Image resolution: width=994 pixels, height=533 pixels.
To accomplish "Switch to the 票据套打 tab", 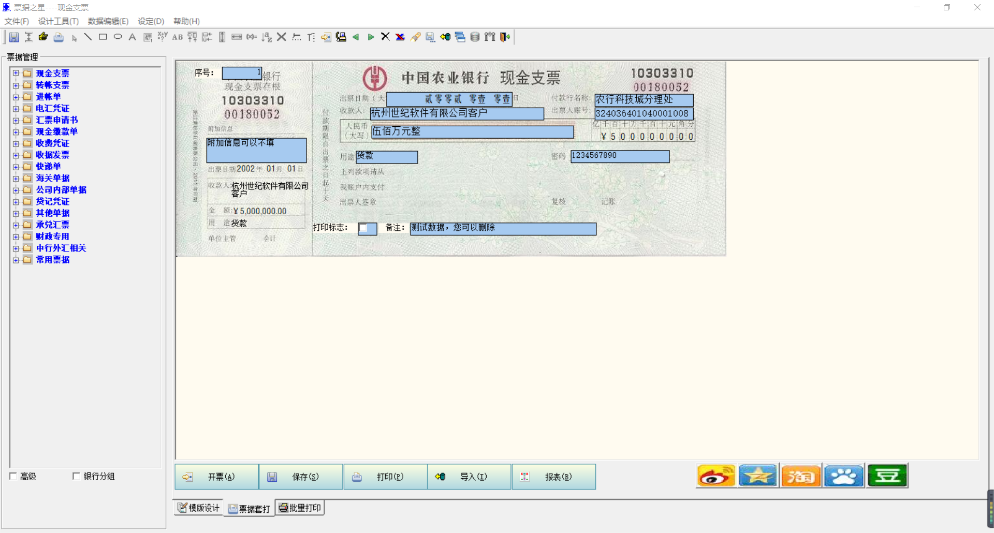I will [x=250, y=509].
